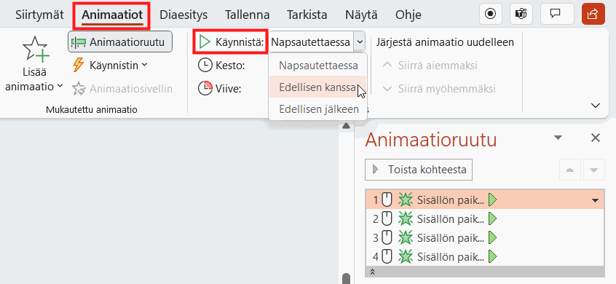Click slide scrollbar up arrow

coord(346,126)
